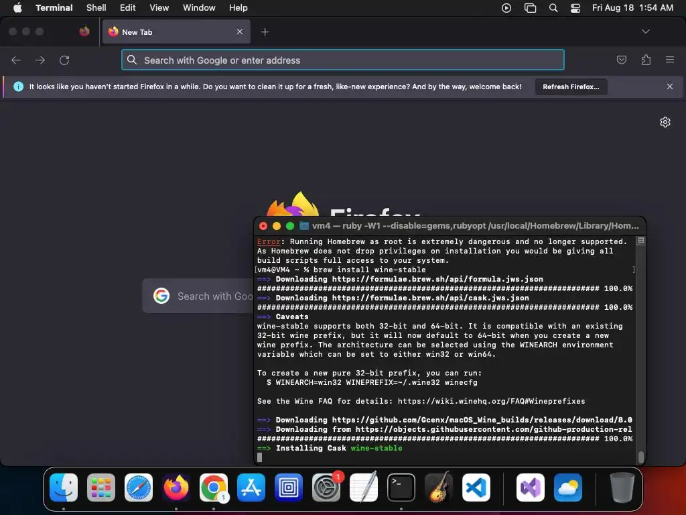Image resolution: width=686 pixels, height=515 pixels.
Task: Open the Window menu
Action: pyautogui.click(x=199, y=8)
